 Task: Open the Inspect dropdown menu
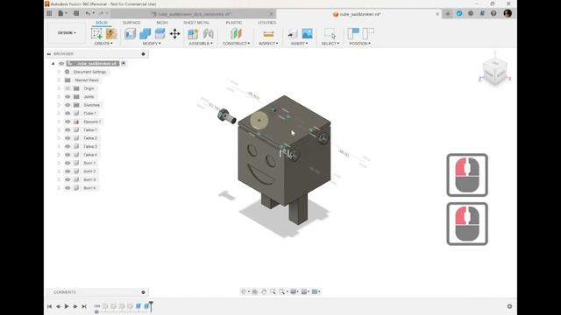268,44
